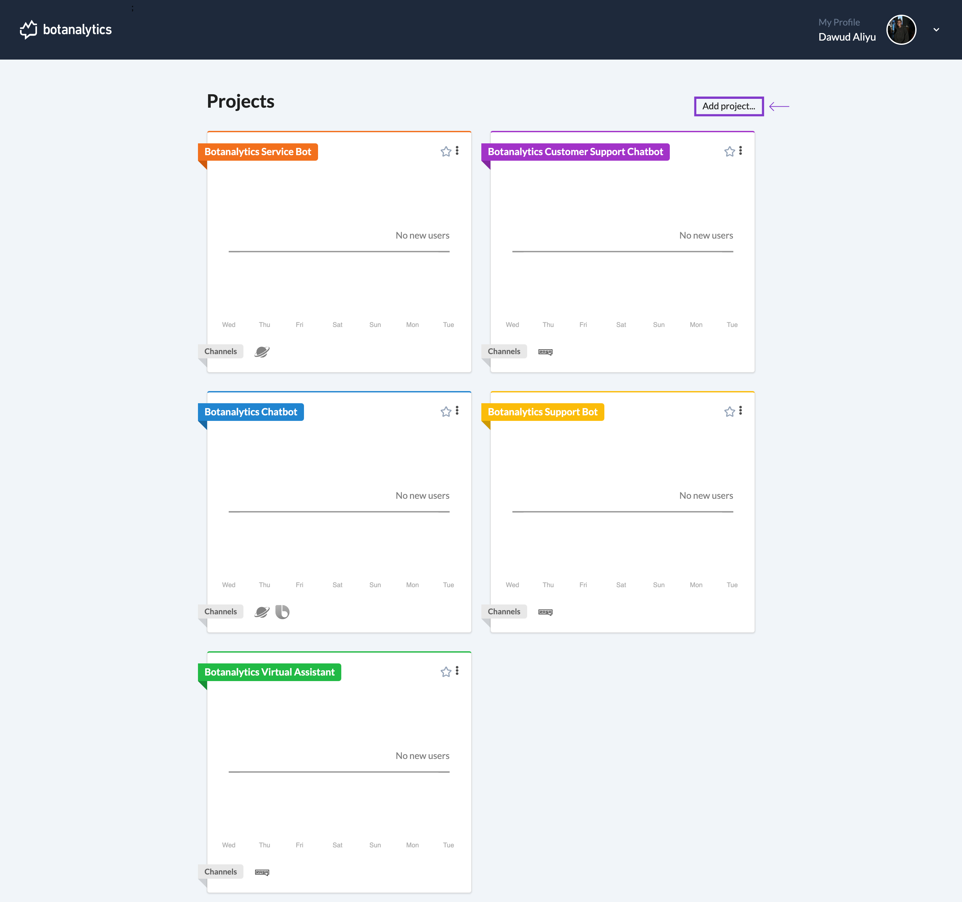Click the planet icon on Botanalytics Service Bot

(x=261, y=351)
